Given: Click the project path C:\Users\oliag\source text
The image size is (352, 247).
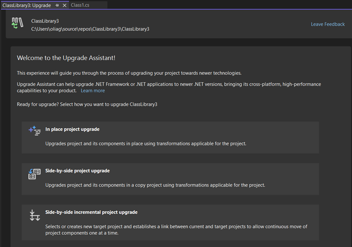Looking at the screenshot, I should point(90,29).
